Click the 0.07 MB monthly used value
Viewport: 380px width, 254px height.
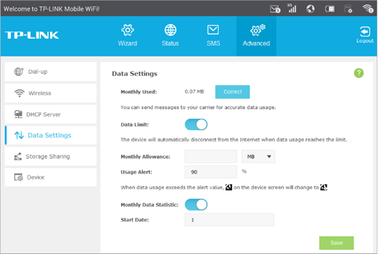(194, 92)
